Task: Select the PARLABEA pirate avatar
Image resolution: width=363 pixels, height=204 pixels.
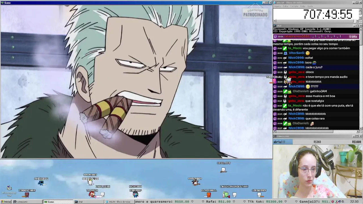Action: tap(195, 183)
